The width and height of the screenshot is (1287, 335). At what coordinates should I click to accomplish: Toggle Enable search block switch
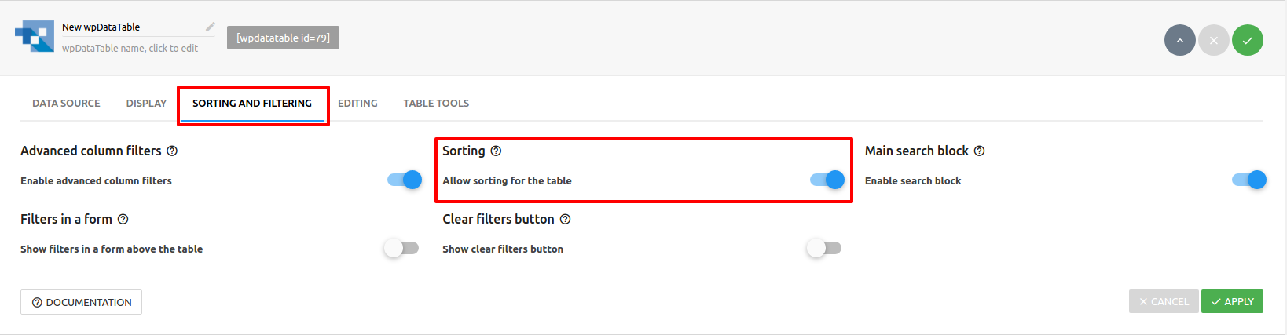click(1249, 180)
